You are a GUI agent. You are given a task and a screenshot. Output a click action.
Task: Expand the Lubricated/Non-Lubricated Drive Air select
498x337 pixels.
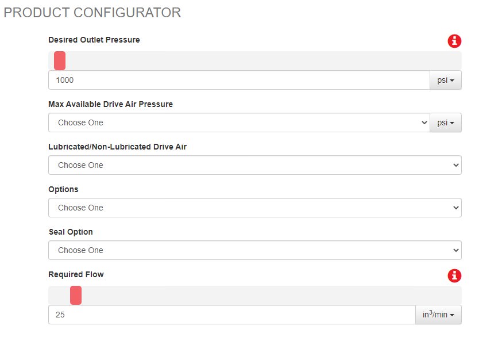pos(254,166)
